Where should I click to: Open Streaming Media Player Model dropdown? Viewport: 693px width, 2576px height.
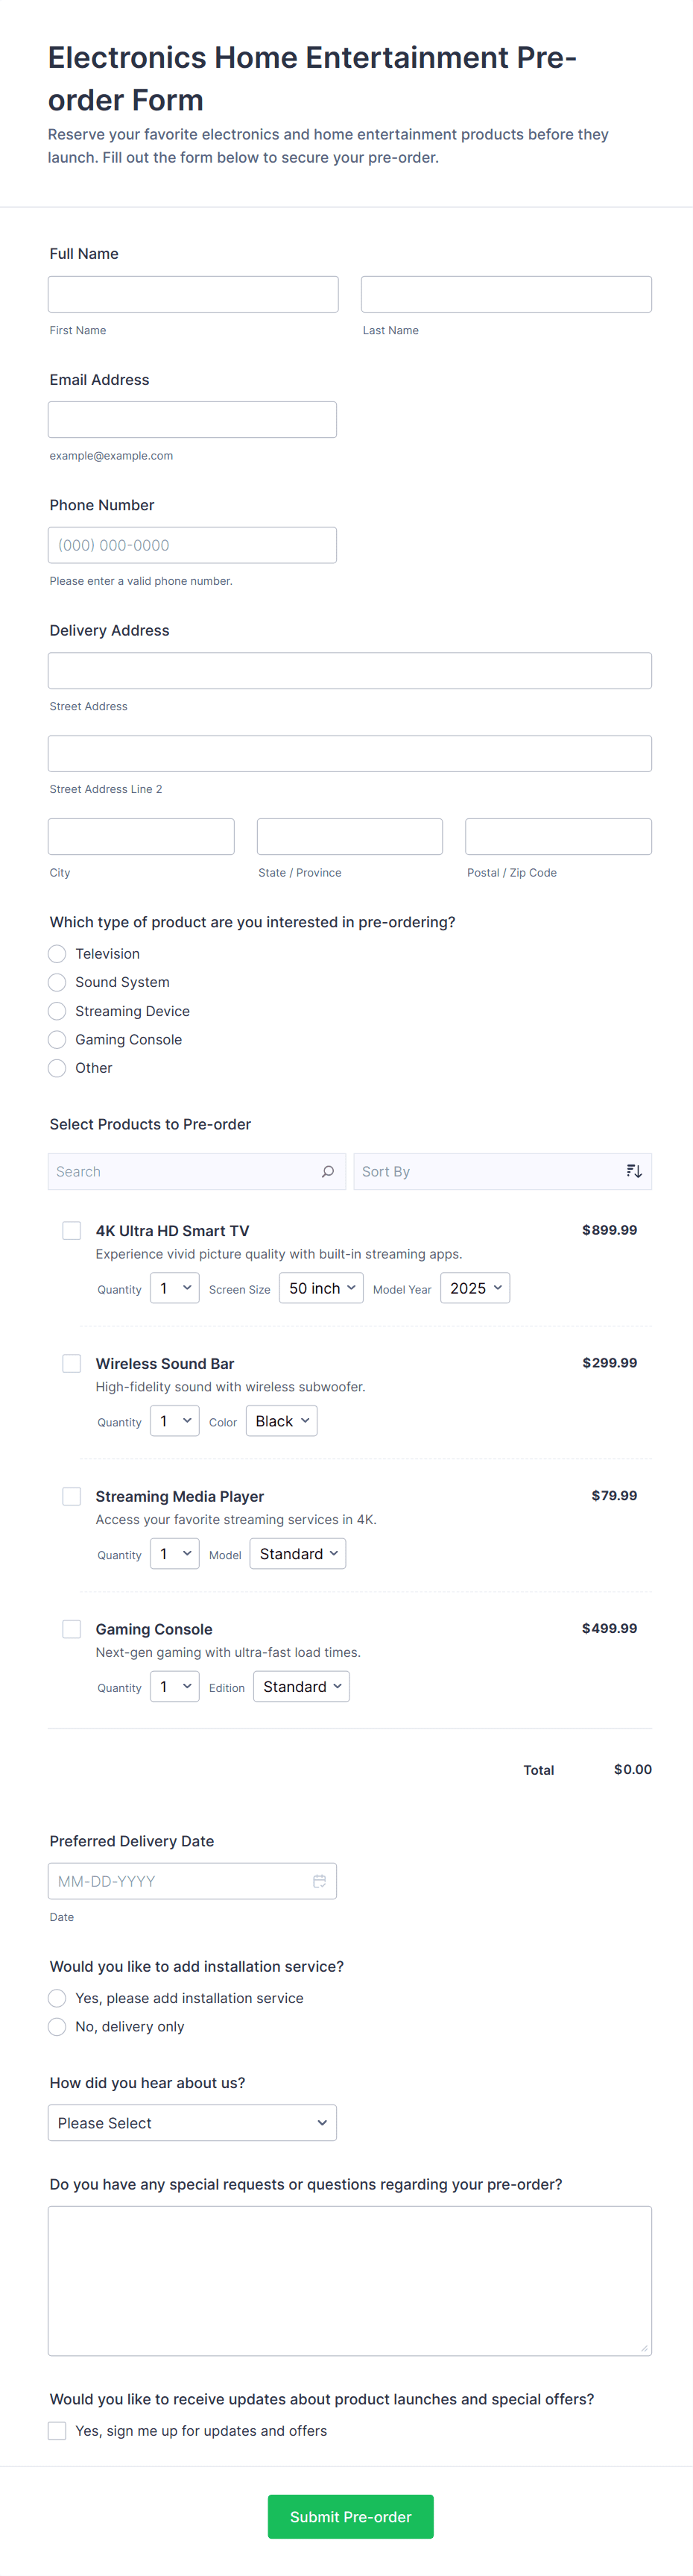297,1554
